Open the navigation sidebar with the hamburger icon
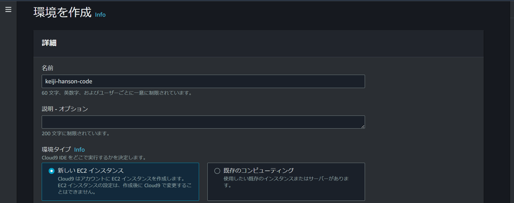Image resolution: width=514 pixels, height=203 pixels. (8, 9)
